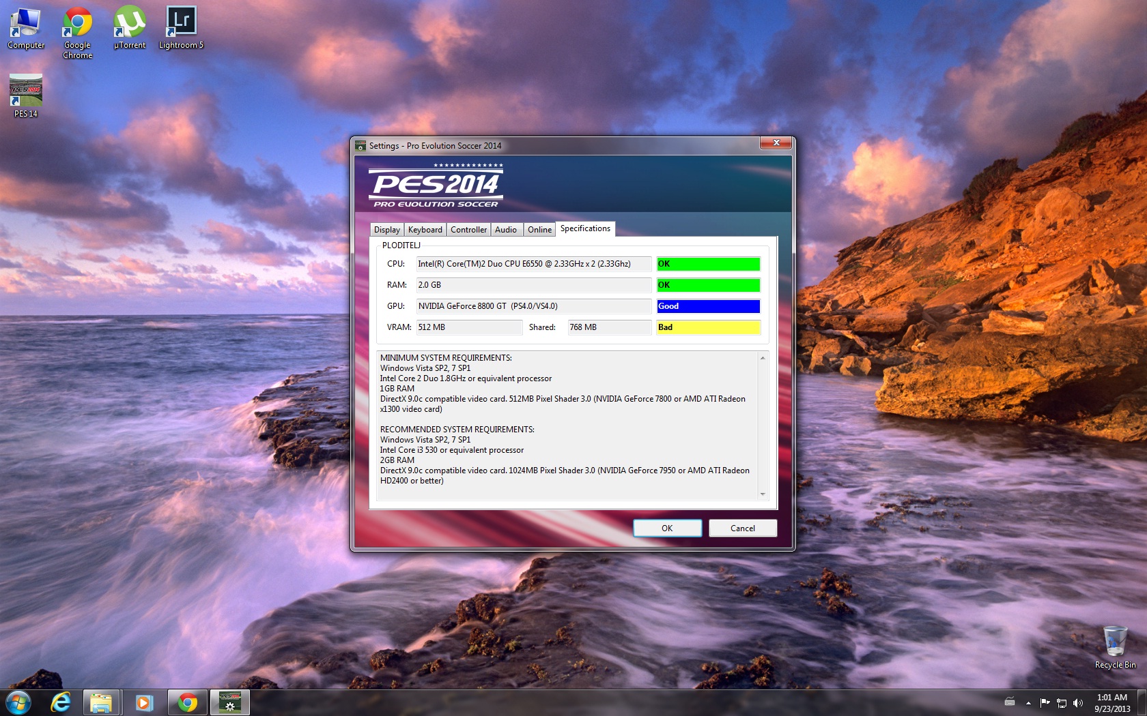Close the PES 2014 settings window
Screen dimensions: 1147x716
[776, 143]
